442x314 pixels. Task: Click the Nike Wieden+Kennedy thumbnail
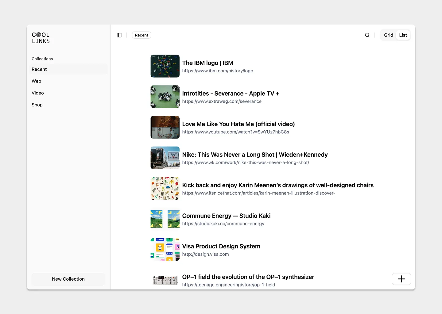(x=165, y=158)
